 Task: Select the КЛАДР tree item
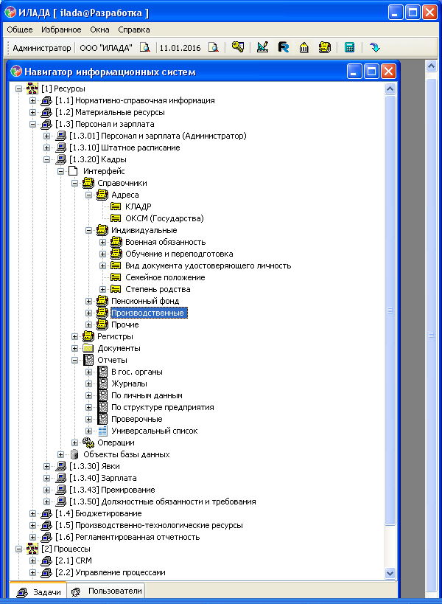click(x=138, y=206)
